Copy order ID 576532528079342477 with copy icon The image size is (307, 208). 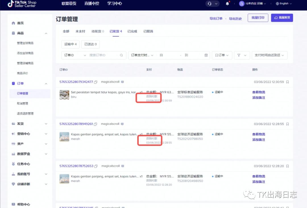coord(96,82)
